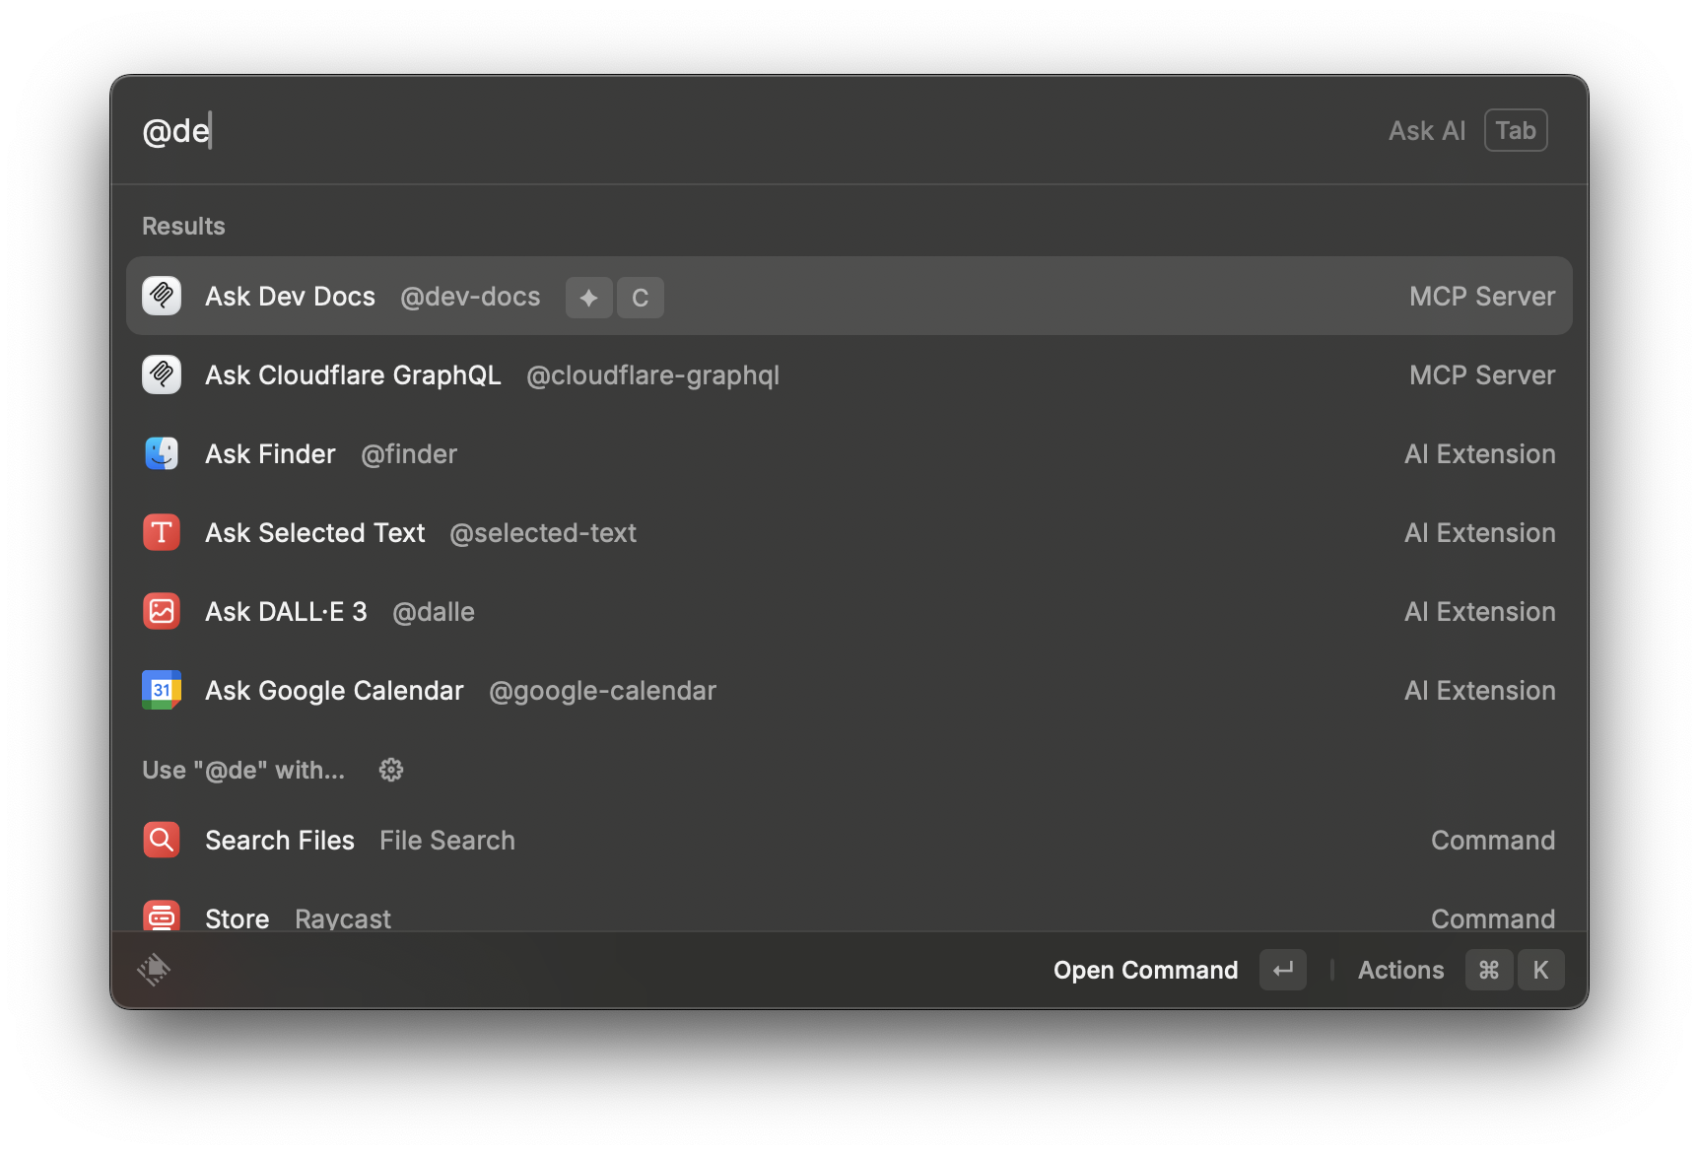Viewport: 1699px width, 1155px height.
Task: Click Open Command in footer
Action: (x=1145, y=970)
